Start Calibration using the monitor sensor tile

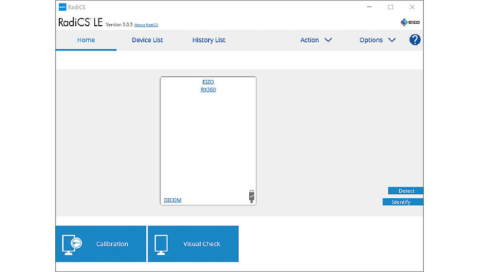[x=101, y=244]
